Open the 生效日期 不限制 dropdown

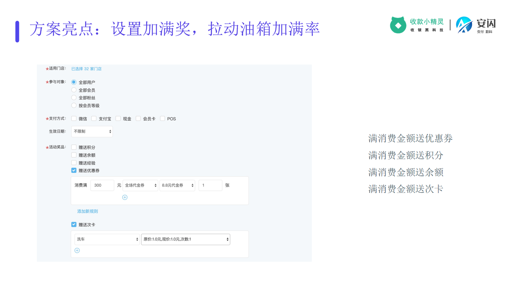(92, 132)
